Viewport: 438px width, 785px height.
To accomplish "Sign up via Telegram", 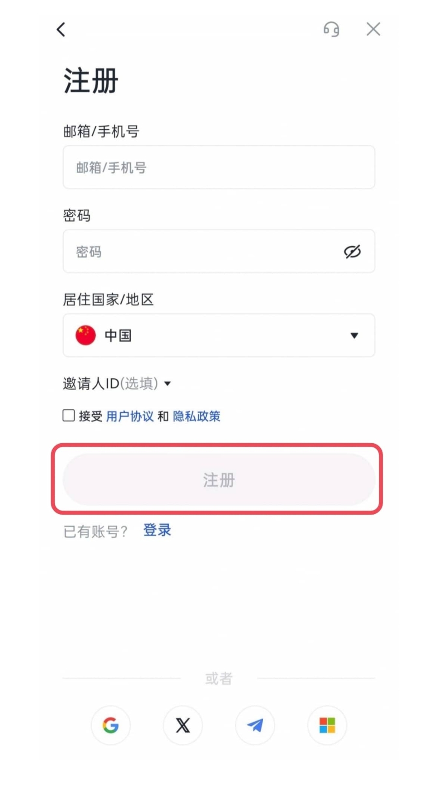I will 255,725.
